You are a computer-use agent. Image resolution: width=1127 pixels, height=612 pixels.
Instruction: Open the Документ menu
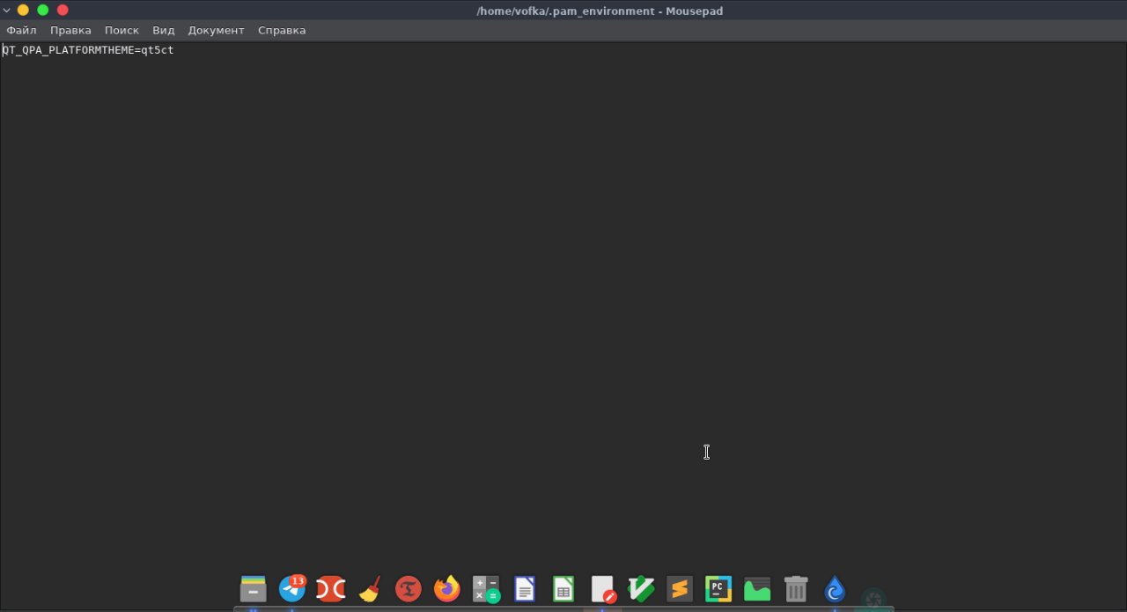coord(216,30)
